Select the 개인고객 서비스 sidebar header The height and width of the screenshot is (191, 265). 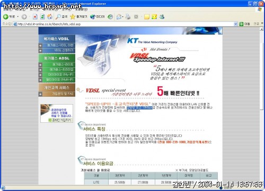57,87
